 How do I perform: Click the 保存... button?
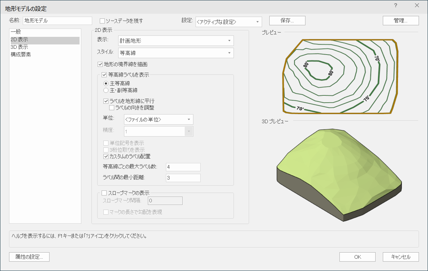[287, 21]
